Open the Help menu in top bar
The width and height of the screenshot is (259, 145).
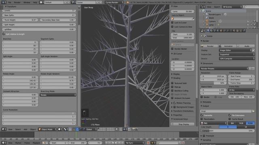(35, 2)
